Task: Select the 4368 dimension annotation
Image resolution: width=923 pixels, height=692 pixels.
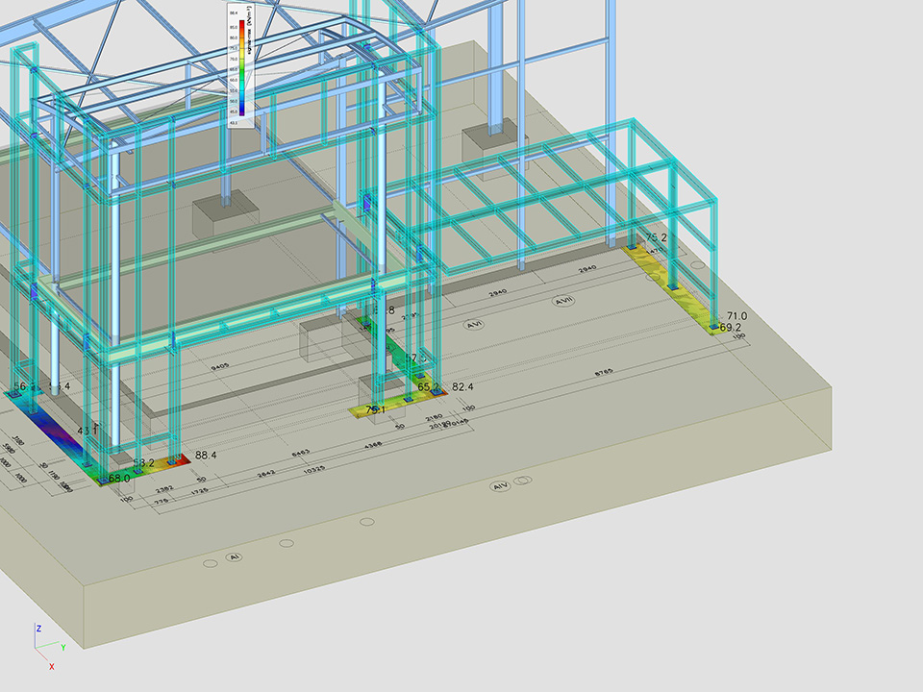Action: [373, 443]
